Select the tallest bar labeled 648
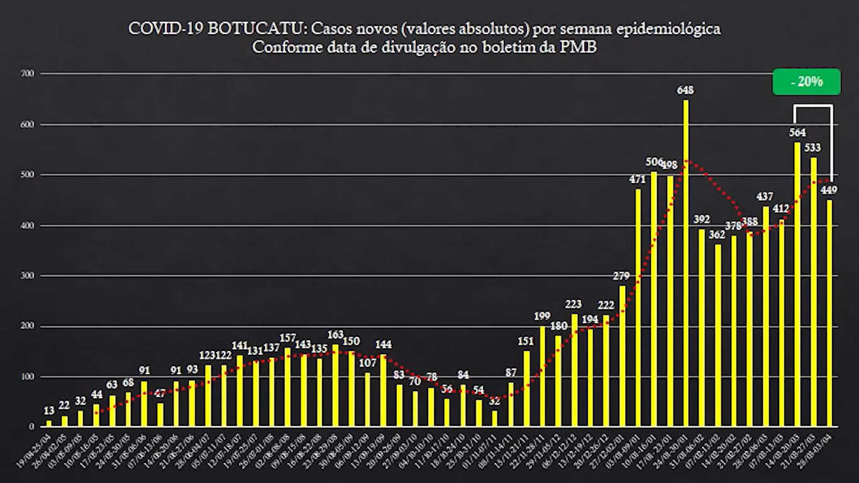This screenshot has height=483, width=859. [x=686, y=263]
